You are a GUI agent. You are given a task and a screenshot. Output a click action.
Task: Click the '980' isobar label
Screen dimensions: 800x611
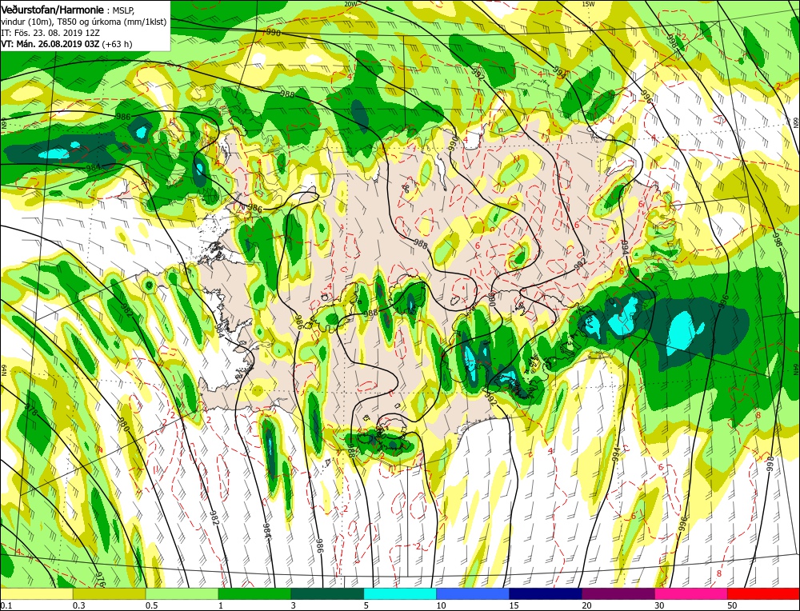[x=123, y=425]
